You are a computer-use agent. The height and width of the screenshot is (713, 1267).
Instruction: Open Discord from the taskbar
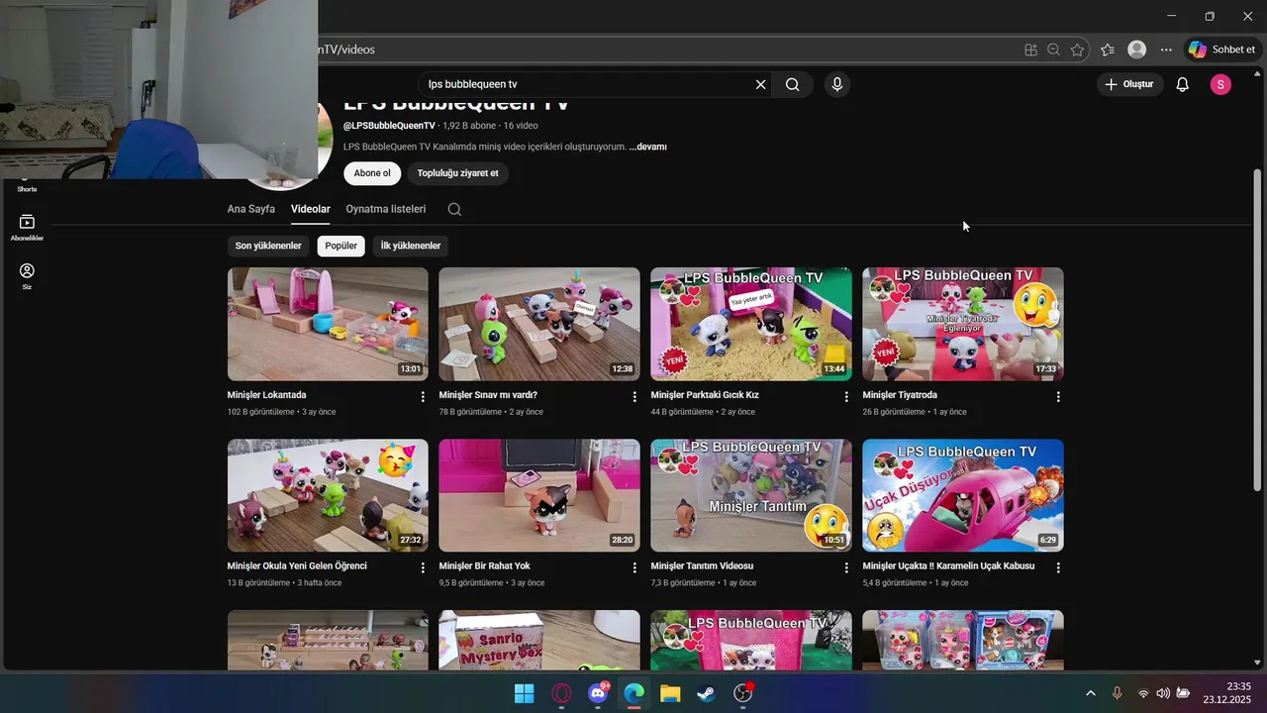pos(598,693)
